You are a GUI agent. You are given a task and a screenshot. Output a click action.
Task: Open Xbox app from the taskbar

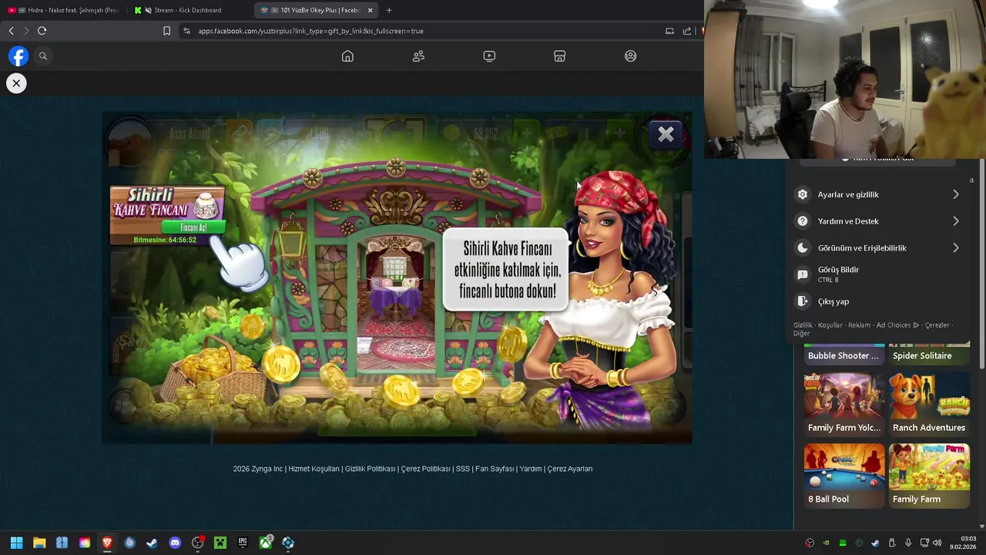pyautogui.click(x=266, y=543)
